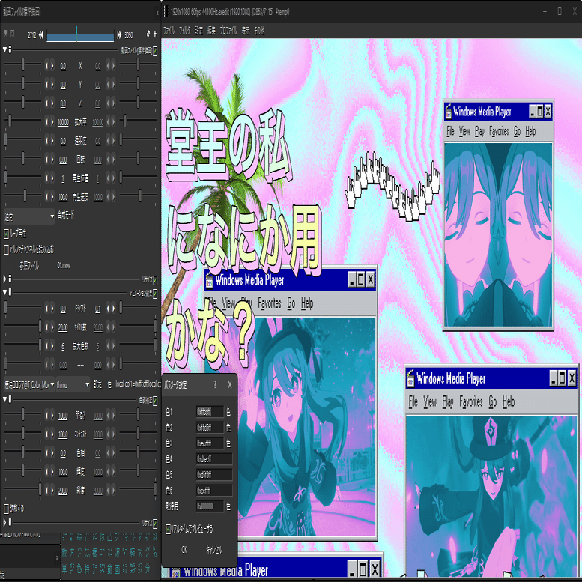This screenshot has width=582, height=582.
Task: Click the 色 button next to 設定 button
Action: click(109, 384)
